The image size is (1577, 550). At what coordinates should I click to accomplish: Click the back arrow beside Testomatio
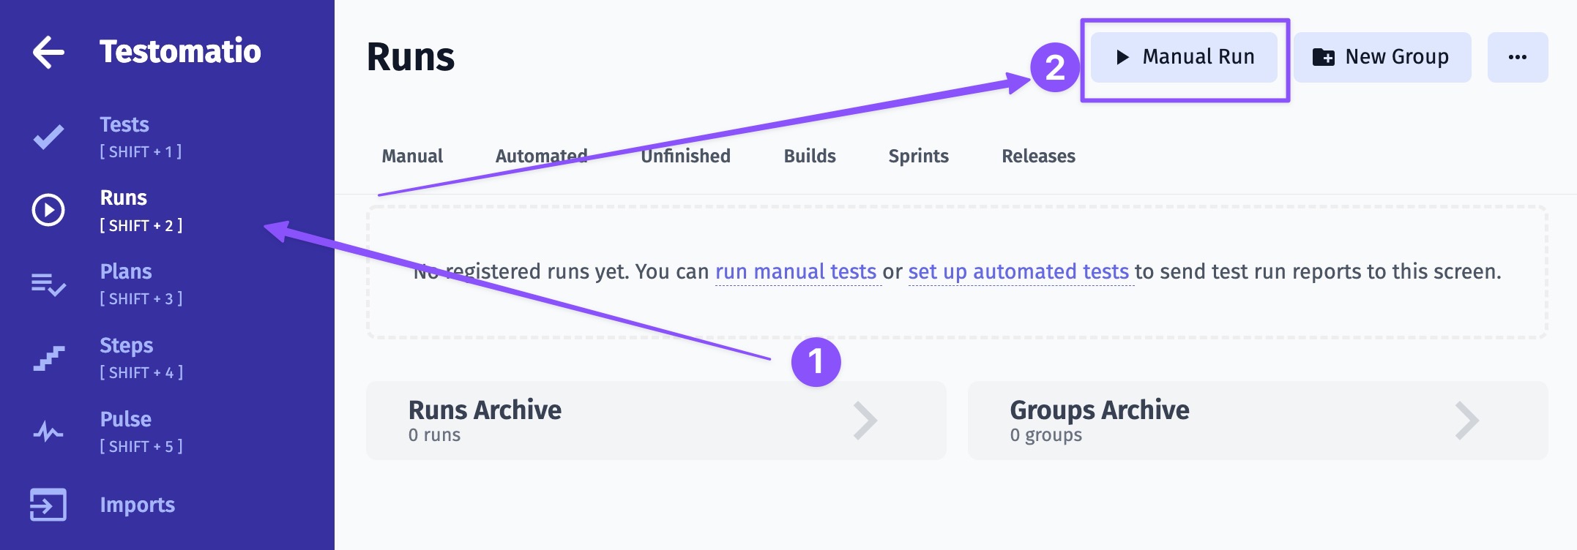click(48, 52)
